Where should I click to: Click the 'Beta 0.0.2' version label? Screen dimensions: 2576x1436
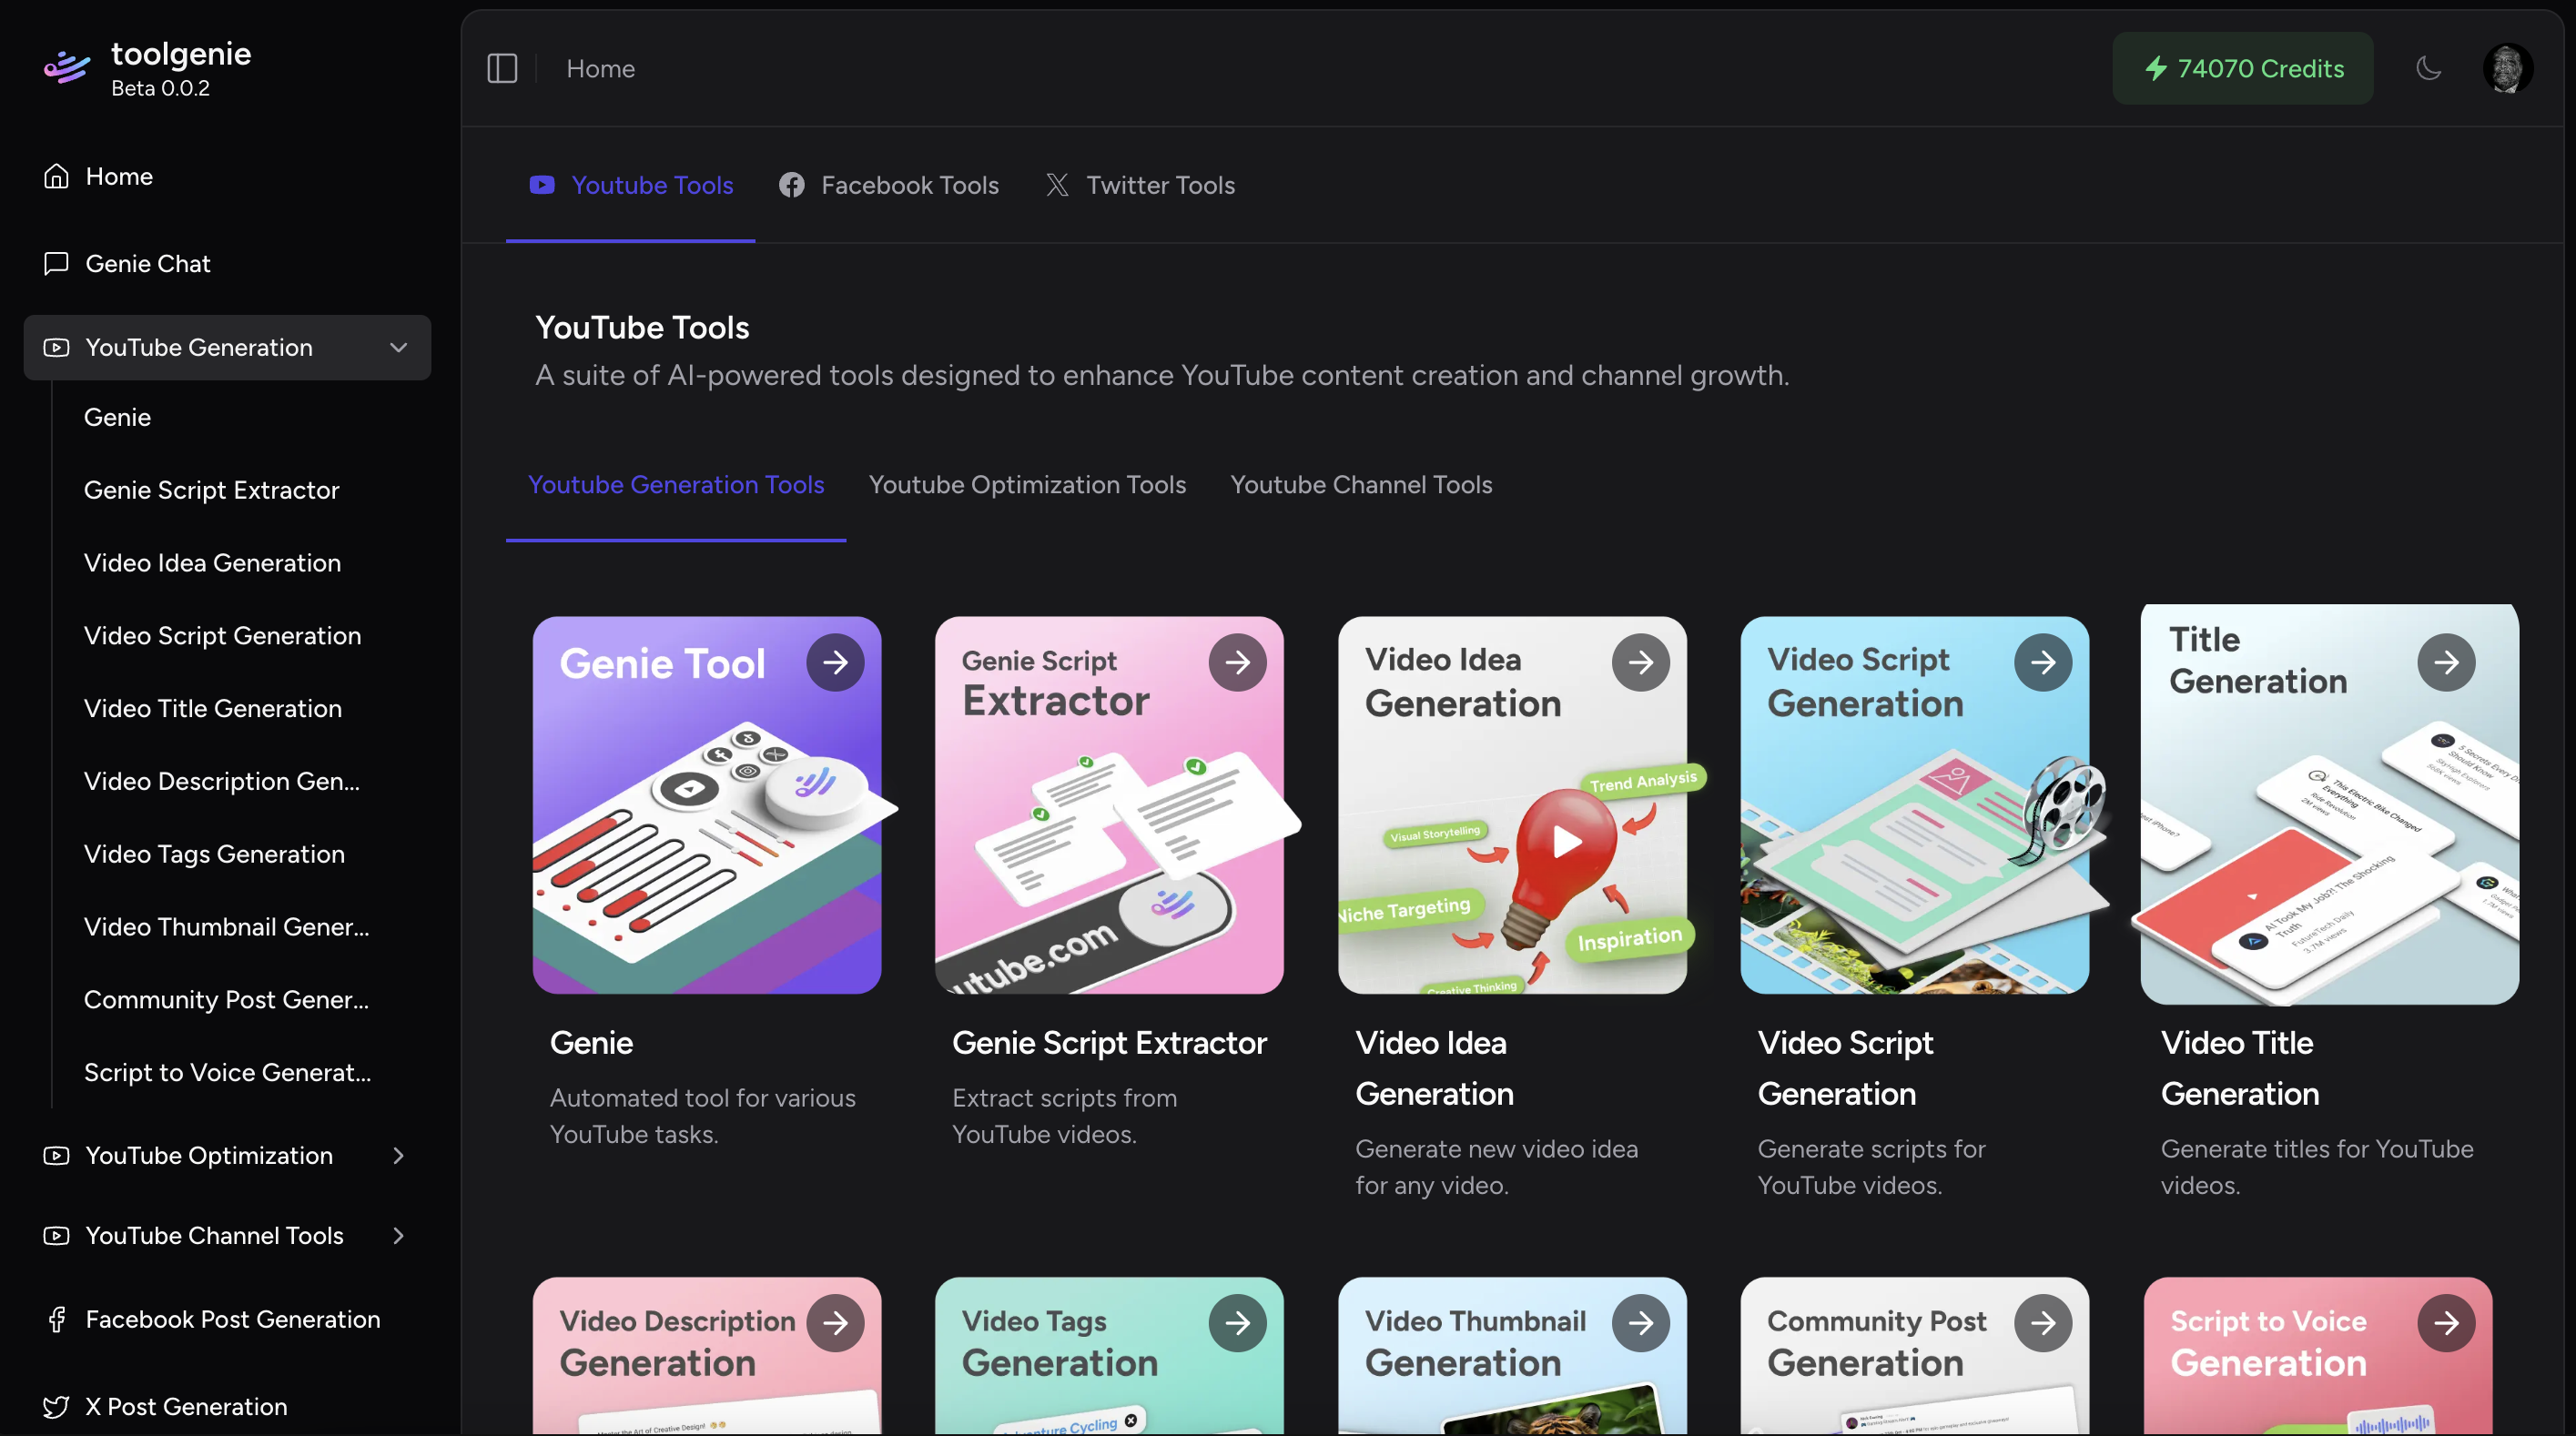pos(160,89)
